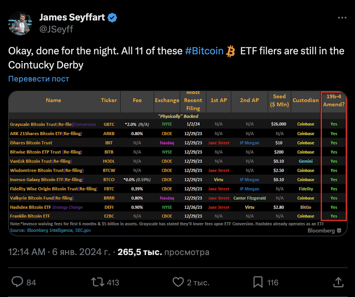The height and width of the screenshot is (297, 355).
Task: Click the James Seyffart display name
Action: [x=72, y=17]
